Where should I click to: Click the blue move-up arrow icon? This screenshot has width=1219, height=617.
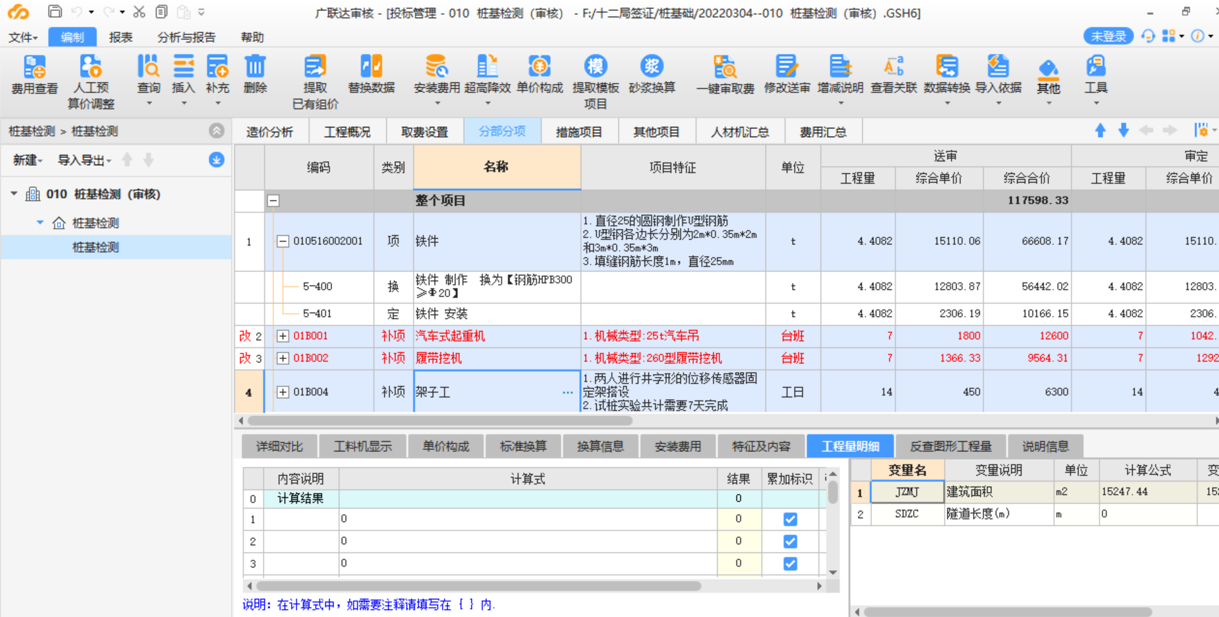(1100, 130)
